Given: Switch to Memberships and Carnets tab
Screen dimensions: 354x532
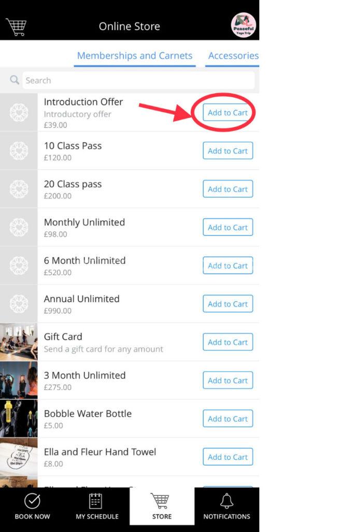Looking at the screenshot, I should pos(135,56).
